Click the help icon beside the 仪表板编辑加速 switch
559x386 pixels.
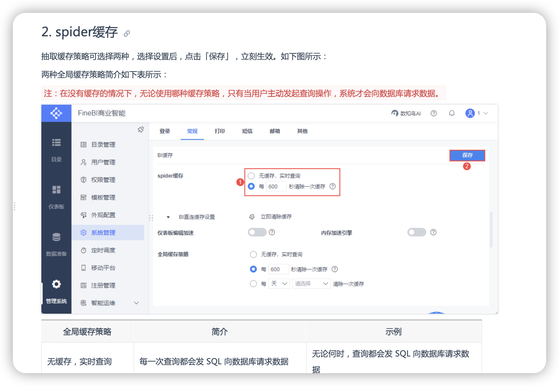(272, 232)
